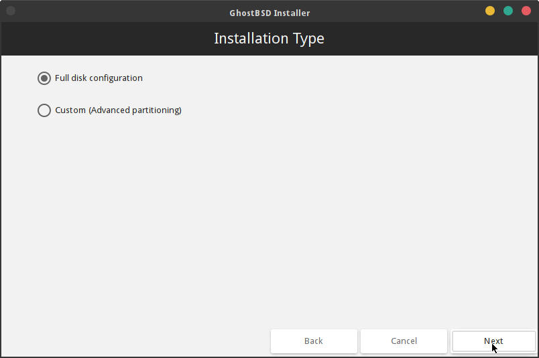539x358 pixels.
Task: Maximize window with green title button
Action: tap(508, 11)
